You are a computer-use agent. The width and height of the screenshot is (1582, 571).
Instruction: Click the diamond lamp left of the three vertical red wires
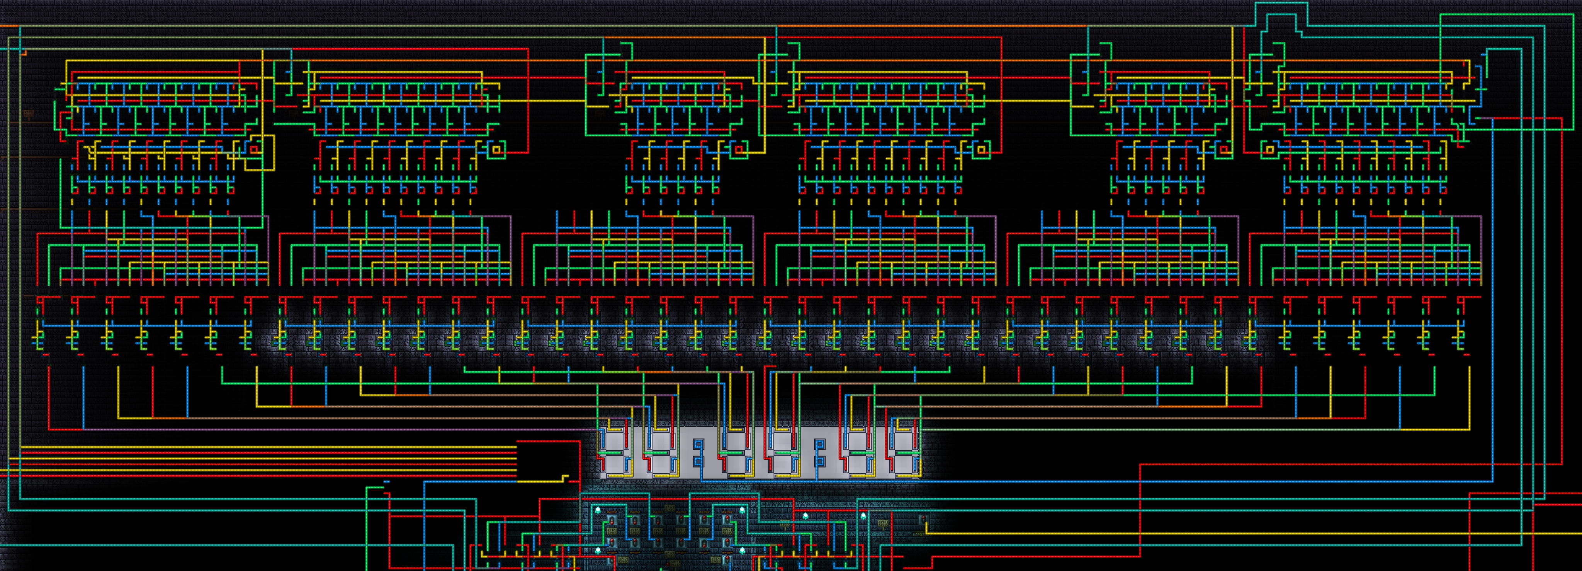coord(806,516)
